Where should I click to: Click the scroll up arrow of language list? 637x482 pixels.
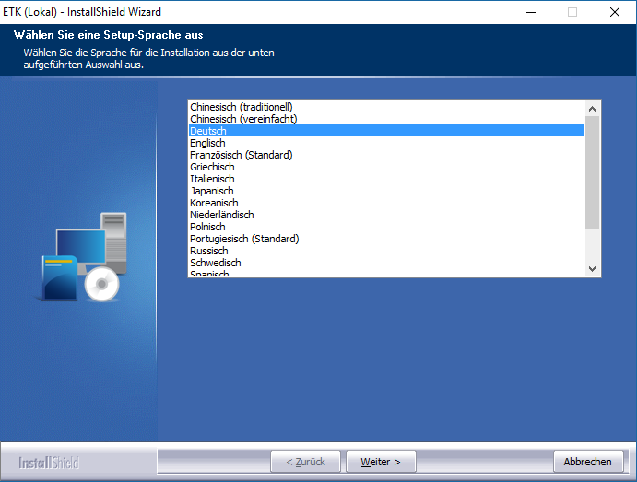(x=593, y=109)
